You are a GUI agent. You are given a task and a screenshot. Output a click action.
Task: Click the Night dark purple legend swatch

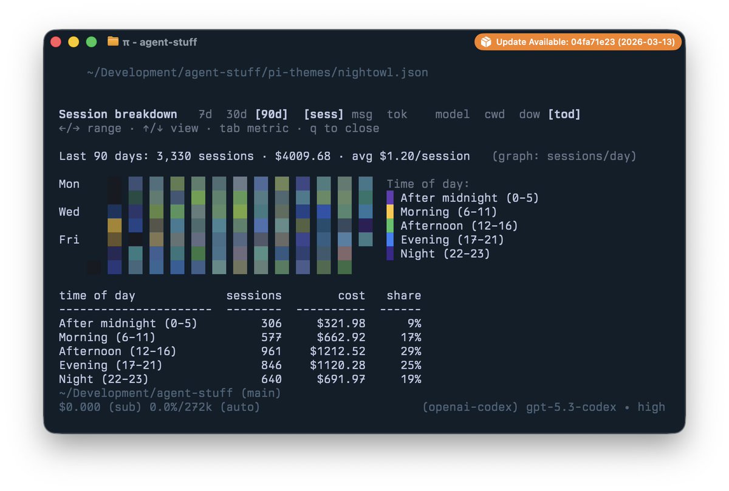coord(390,254)
